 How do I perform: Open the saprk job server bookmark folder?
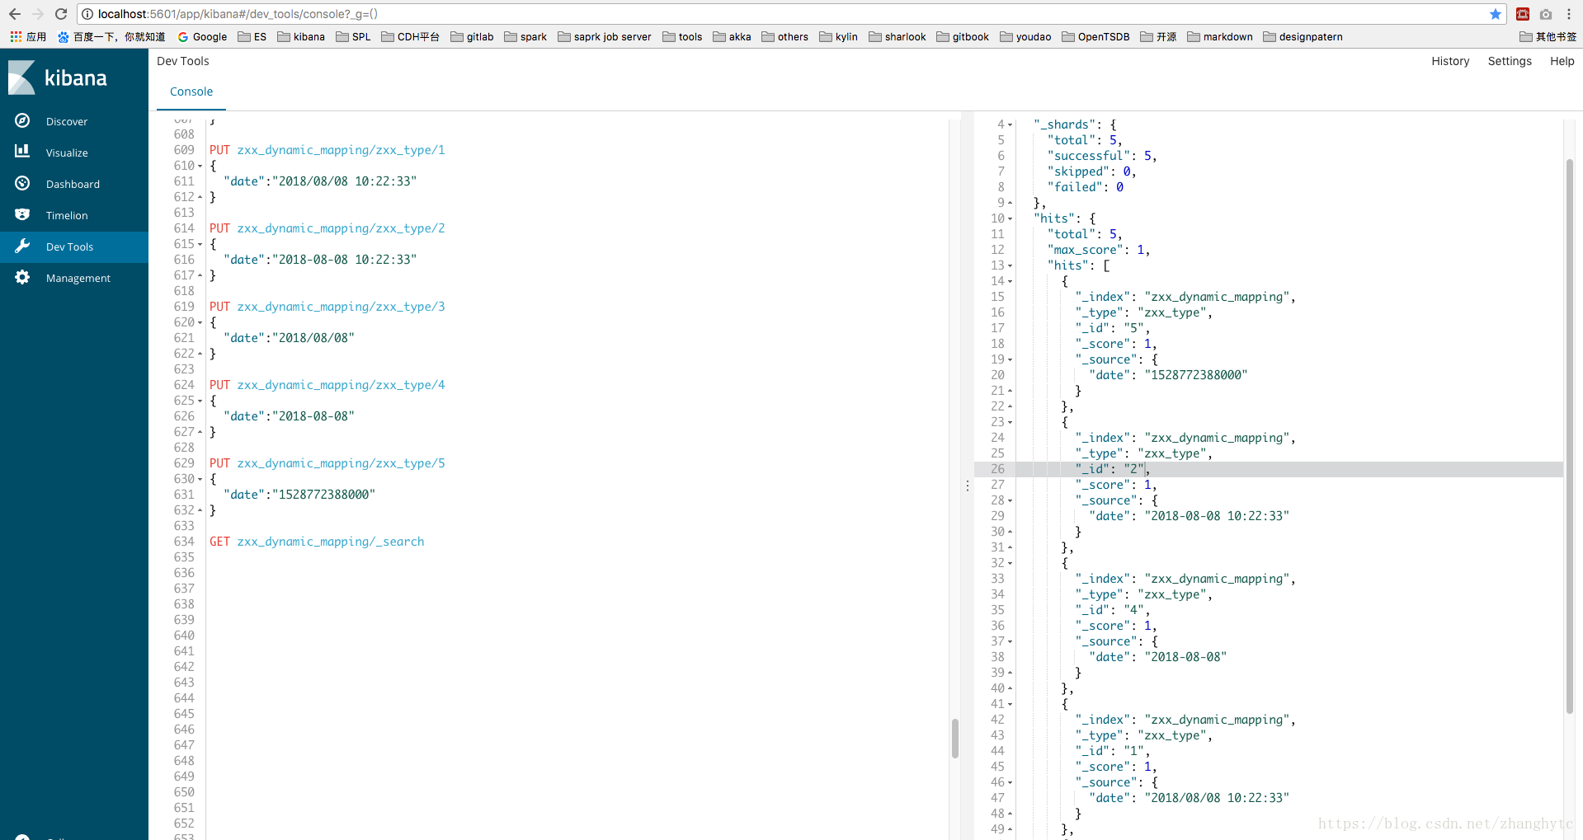point(605,36)
